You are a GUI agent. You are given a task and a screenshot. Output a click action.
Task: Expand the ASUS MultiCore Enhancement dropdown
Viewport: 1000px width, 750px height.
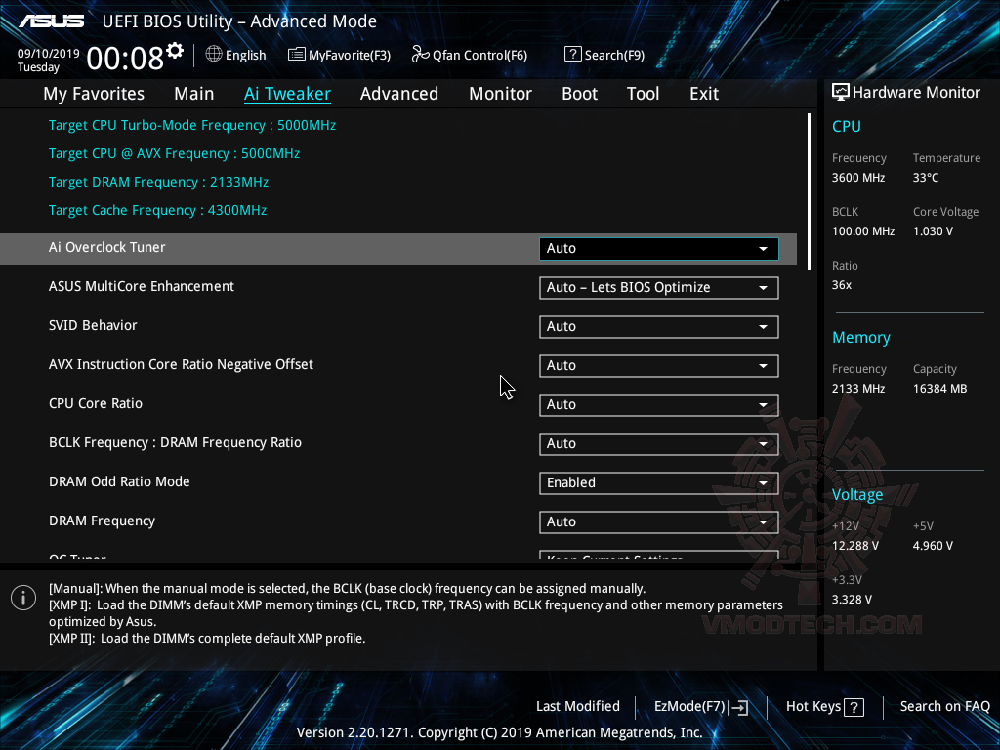pyautogui.click(x=658, y=287)
